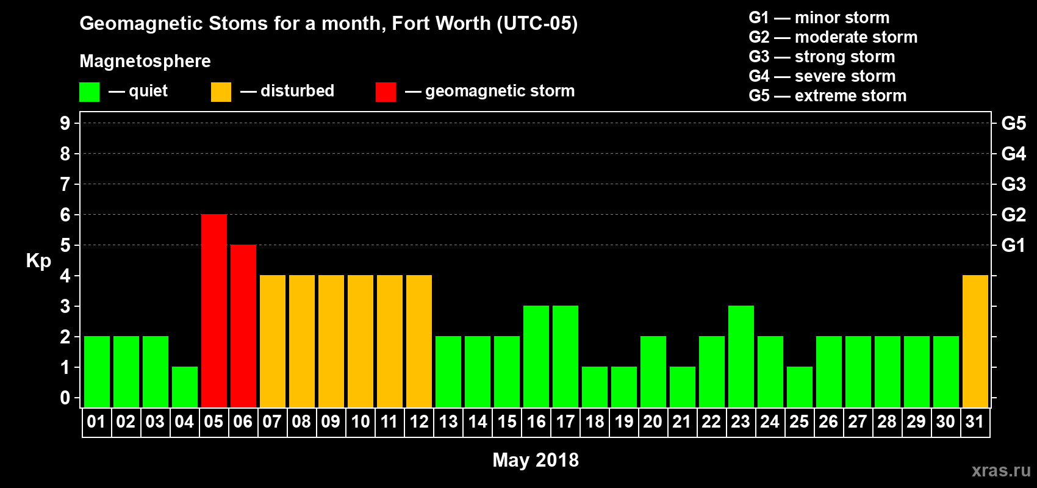Click the 'G4 — severe storm' legend text
The height and width of the screenshot is (488, 1037).
822,76
